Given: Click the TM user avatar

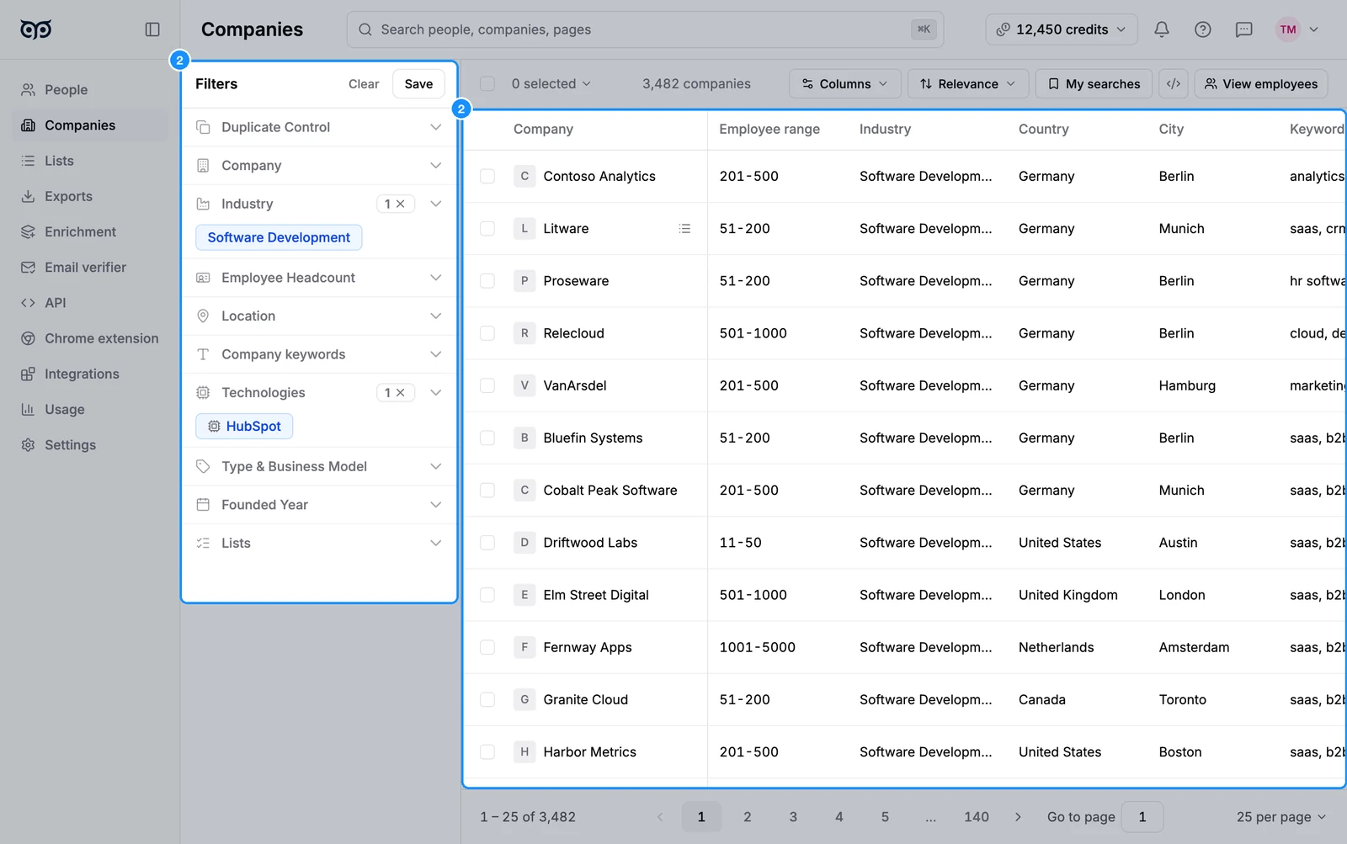Looking at the screenshot, I should pos(1288,29).
